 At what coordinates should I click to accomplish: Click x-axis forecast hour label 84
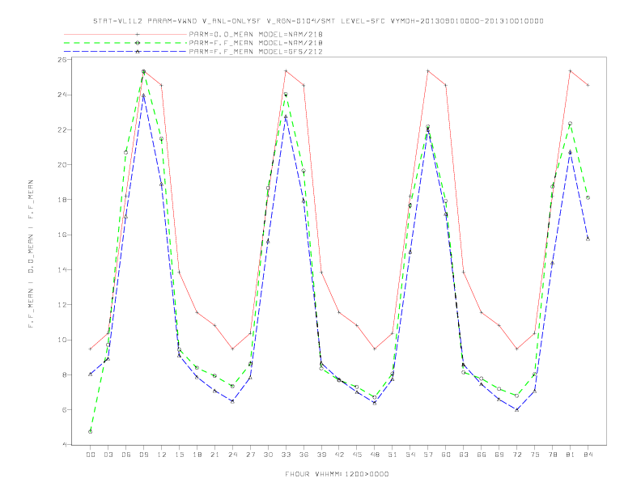point(588,455)
